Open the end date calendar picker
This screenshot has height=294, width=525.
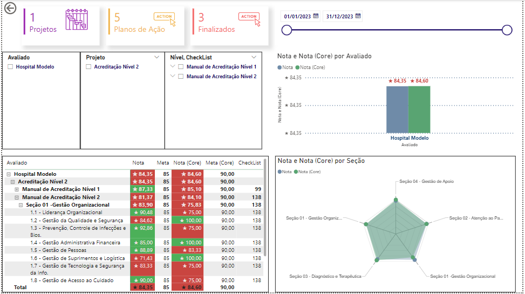tap(358, 16)
